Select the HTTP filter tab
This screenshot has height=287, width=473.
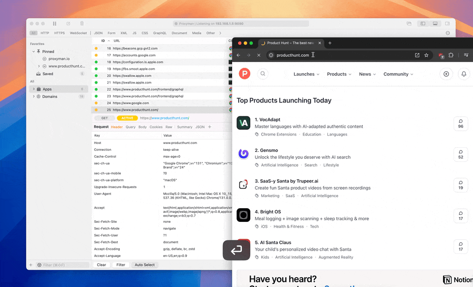coord(45,33)
